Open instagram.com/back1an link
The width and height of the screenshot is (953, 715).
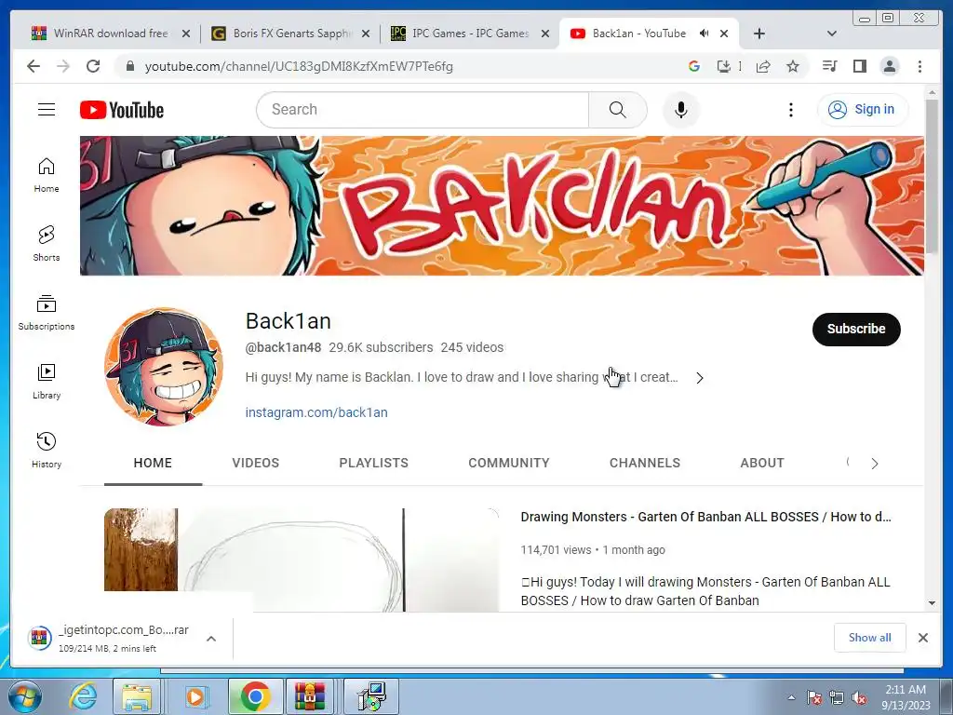pos(316,412)
